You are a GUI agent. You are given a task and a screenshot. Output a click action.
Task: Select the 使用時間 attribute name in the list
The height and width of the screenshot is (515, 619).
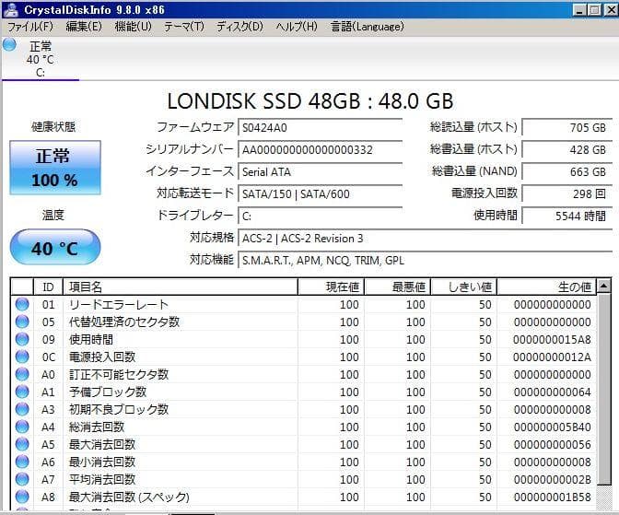tap(91, 339)
